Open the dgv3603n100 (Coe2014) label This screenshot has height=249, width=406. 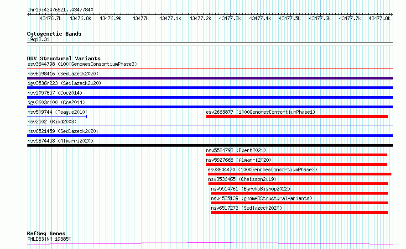(x=56, y=102)
